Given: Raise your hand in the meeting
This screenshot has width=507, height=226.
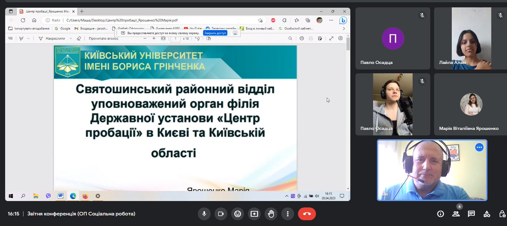Looking at the screenshot, I should [271, 214].
